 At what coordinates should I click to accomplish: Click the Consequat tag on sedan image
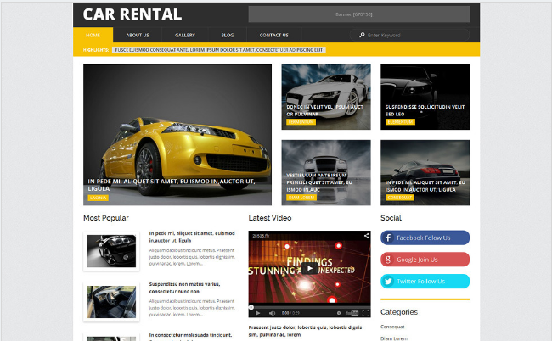pyautogui.click(x=400, y=198)
